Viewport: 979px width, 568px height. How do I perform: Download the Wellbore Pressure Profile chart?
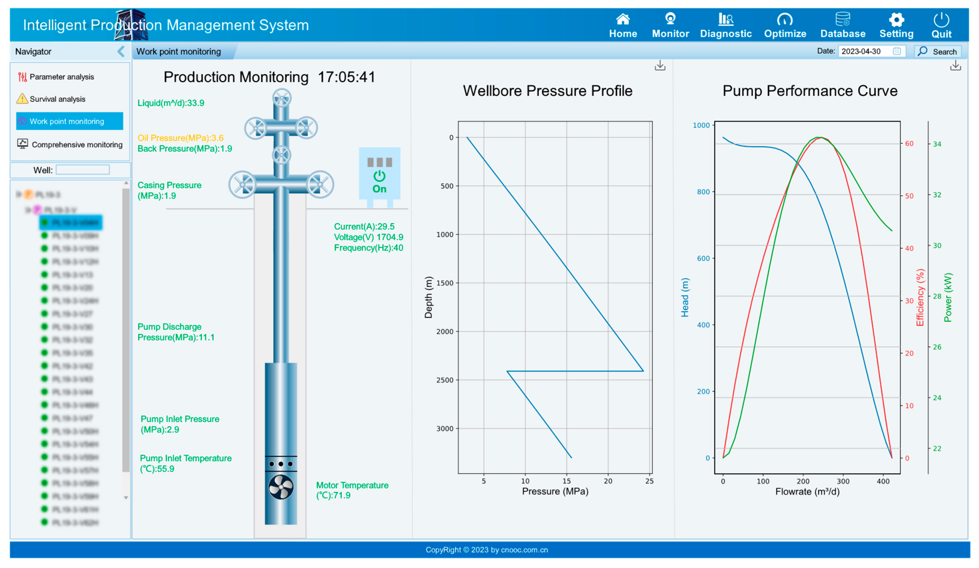[660, 66]
